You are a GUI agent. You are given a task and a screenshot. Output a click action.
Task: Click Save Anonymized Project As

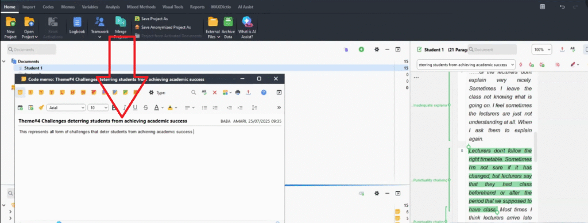click(163, 27)
